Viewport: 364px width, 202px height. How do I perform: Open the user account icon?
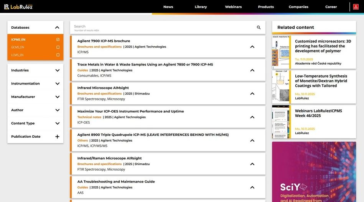point(356,7)
